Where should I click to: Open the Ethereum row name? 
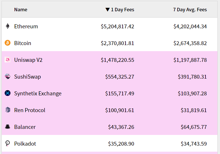(26, 26)
